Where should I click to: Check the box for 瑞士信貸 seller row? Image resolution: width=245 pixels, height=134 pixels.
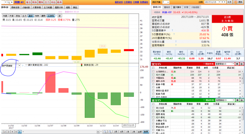[x=153, y=108]
